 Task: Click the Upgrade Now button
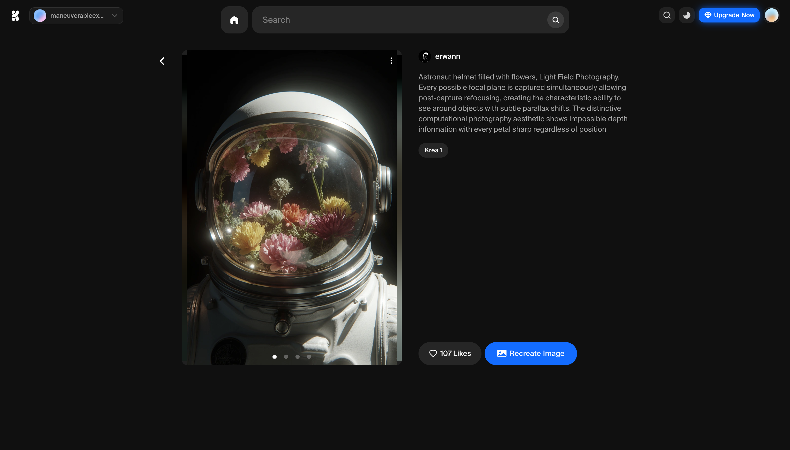[729, 15]
